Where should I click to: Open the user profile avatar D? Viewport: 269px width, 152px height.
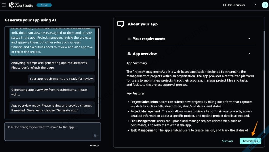coord(265,5)
